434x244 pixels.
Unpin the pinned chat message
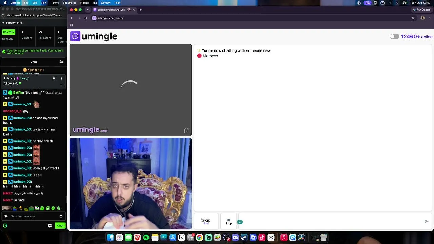[54, 78]
